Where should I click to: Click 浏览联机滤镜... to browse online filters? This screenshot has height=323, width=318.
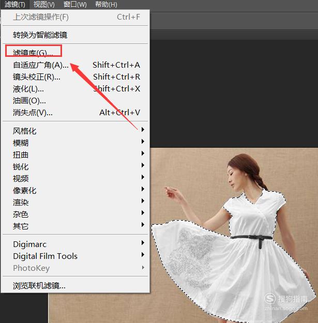(x=75, y=286)
